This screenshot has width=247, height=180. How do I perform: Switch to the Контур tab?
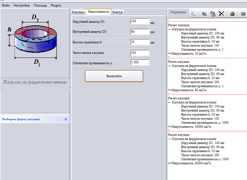(x=118, y=12)
